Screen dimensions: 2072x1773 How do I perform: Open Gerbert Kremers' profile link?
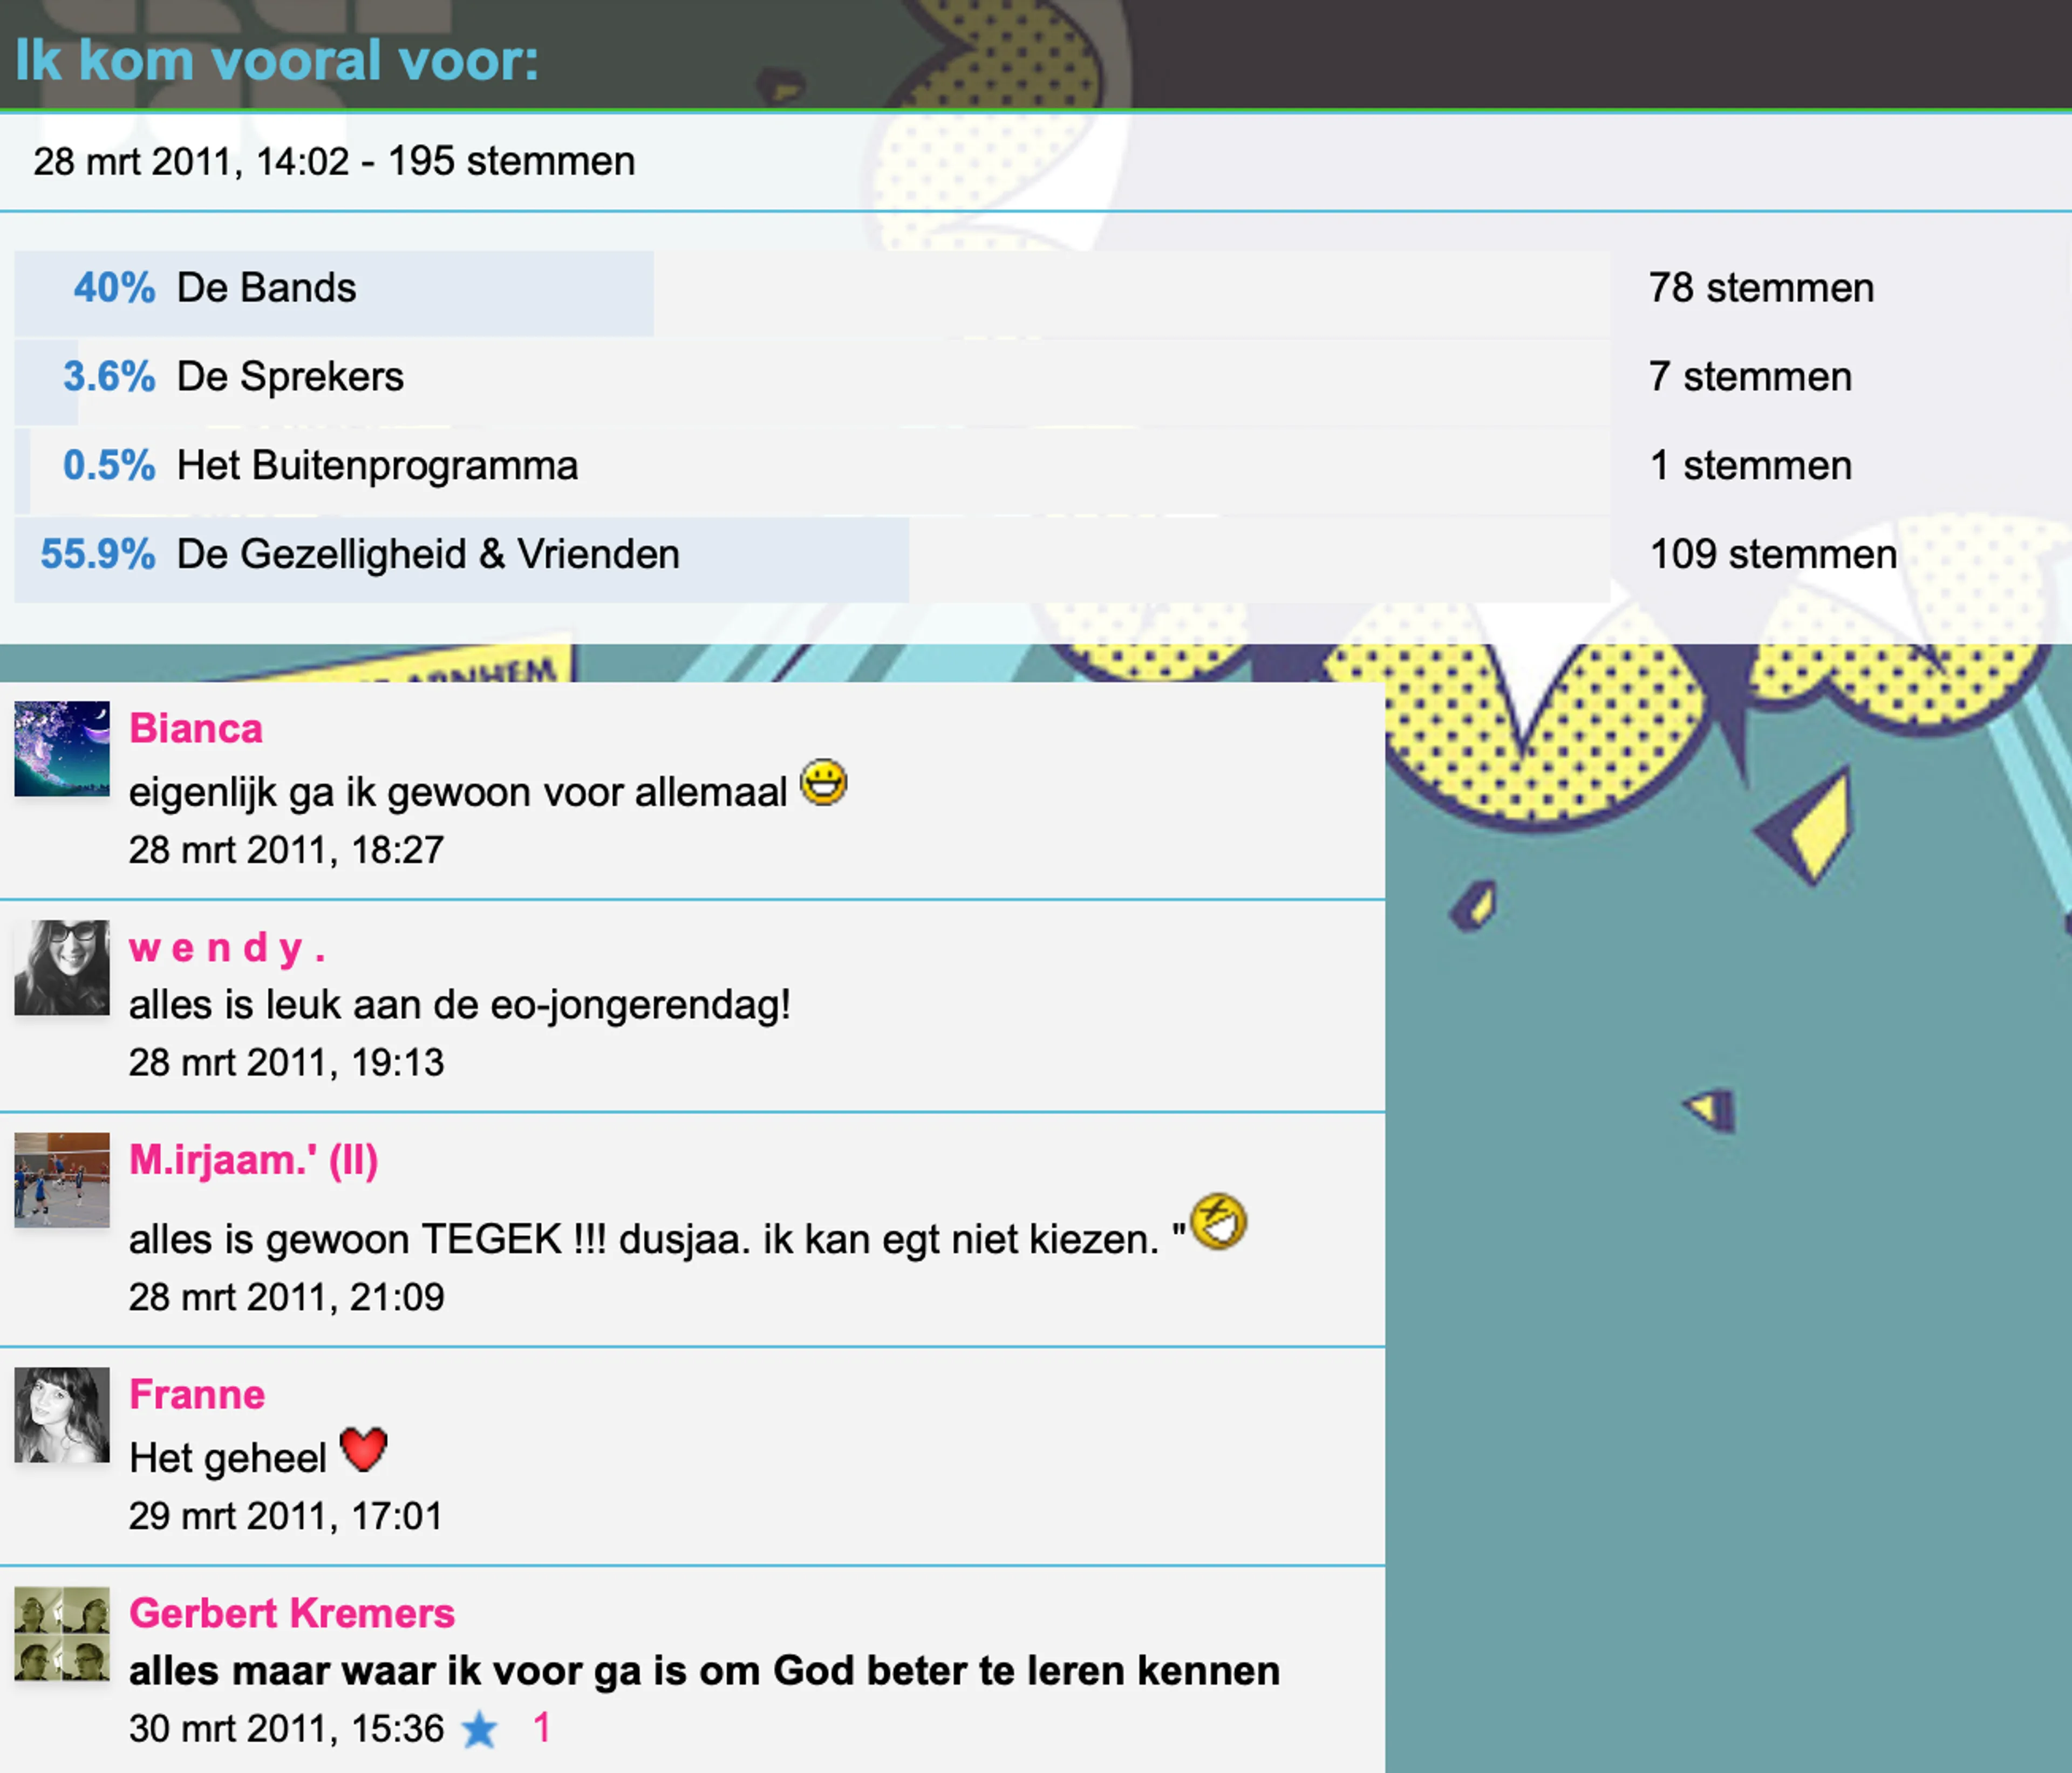tap(292, 1613)
